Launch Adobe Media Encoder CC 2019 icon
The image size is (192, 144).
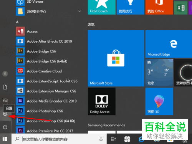pos(20,101)
